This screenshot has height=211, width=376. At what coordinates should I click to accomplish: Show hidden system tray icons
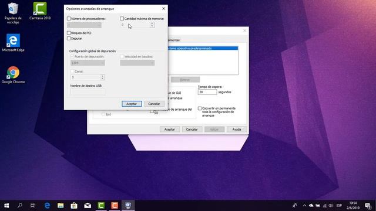[x=304, y=206]
